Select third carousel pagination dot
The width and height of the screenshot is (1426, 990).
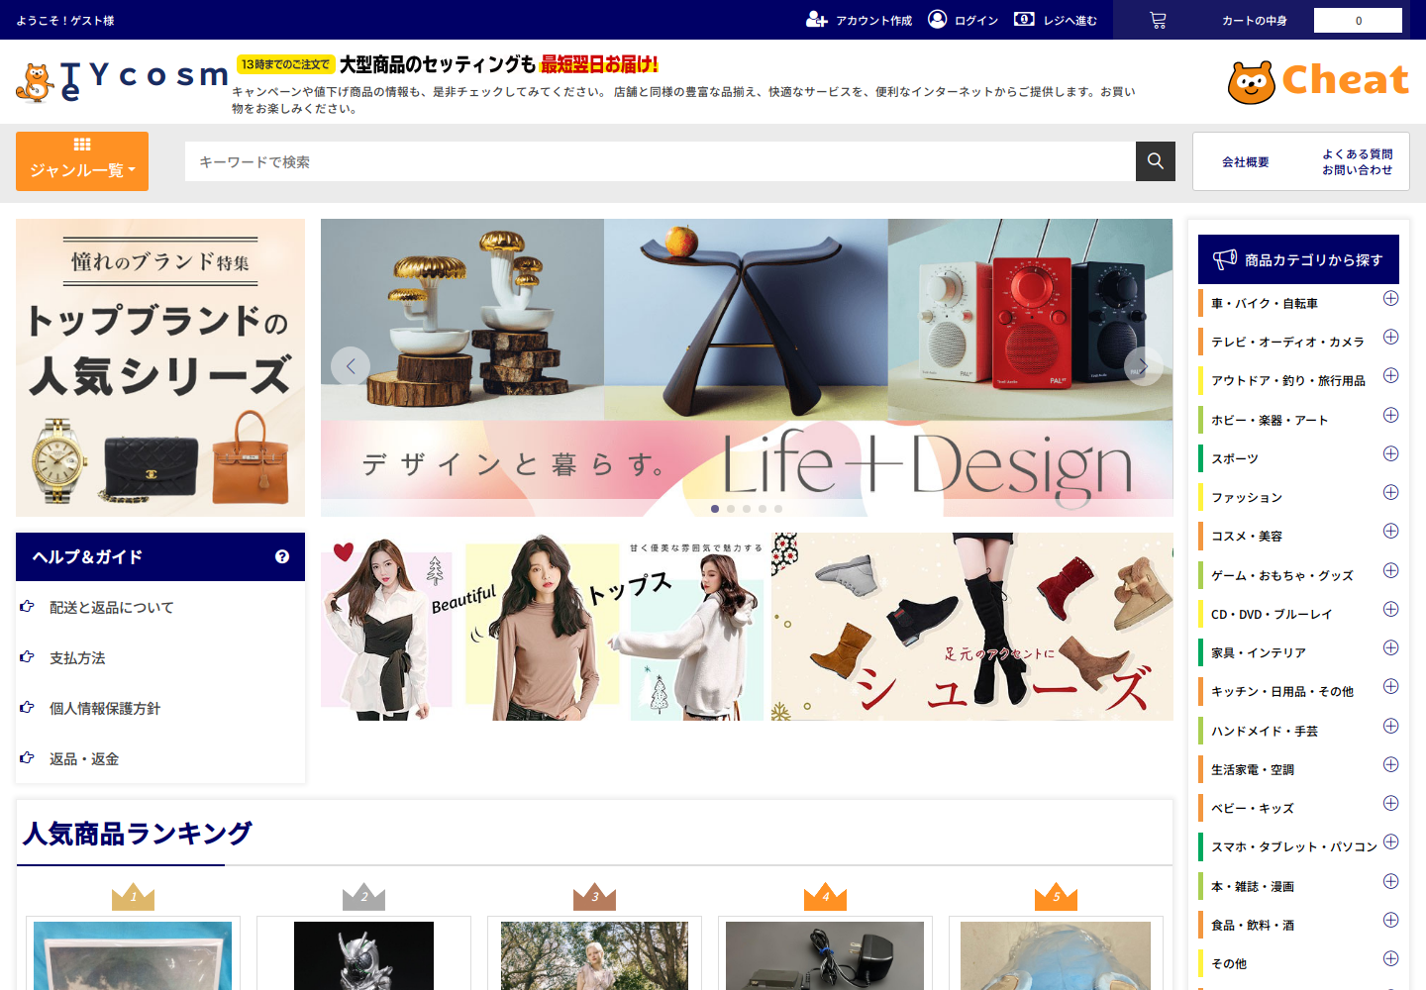[747, 509]
